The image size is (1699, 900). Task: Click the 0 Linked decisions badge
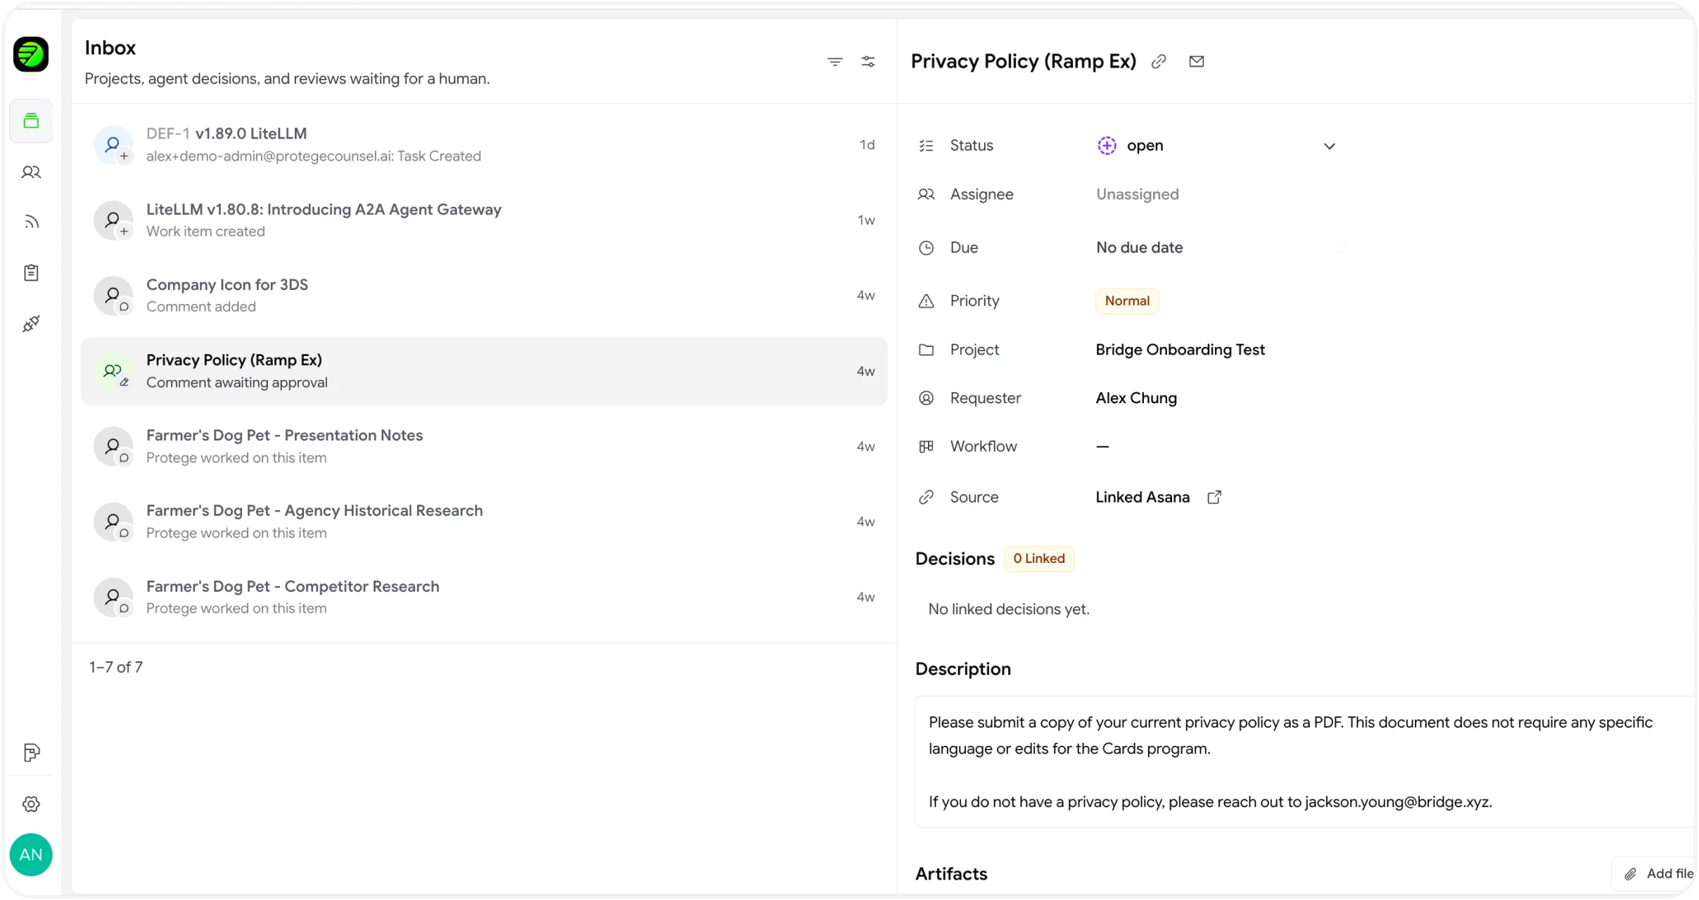click(1039, 559)
